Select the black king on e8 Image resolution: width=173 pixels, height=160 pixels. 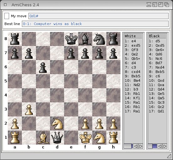tap(71, 39)
